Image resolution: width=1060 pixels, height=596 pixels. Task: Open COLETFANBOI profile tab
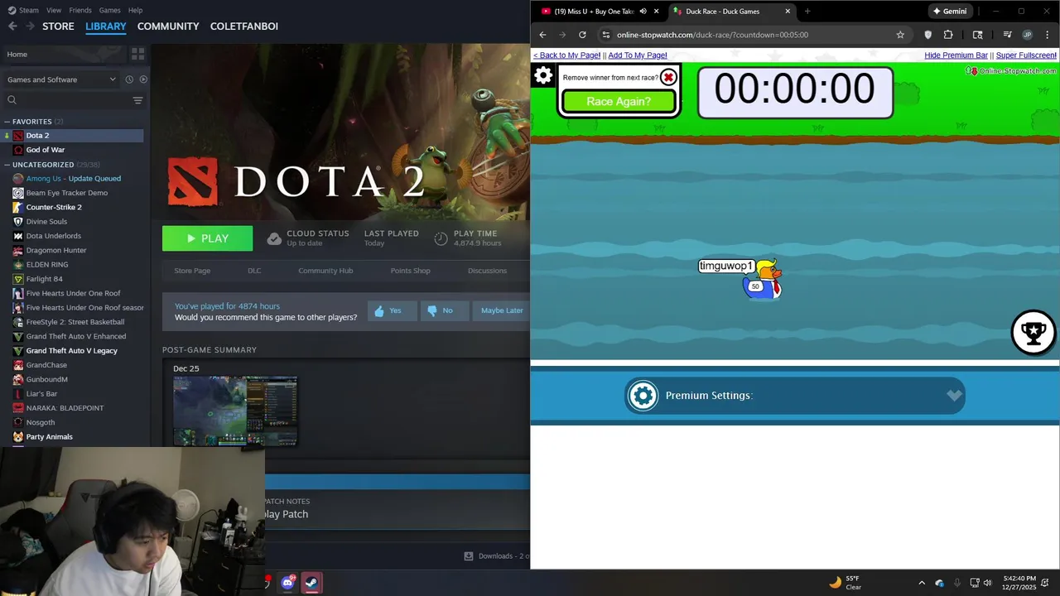coord(244,26)
